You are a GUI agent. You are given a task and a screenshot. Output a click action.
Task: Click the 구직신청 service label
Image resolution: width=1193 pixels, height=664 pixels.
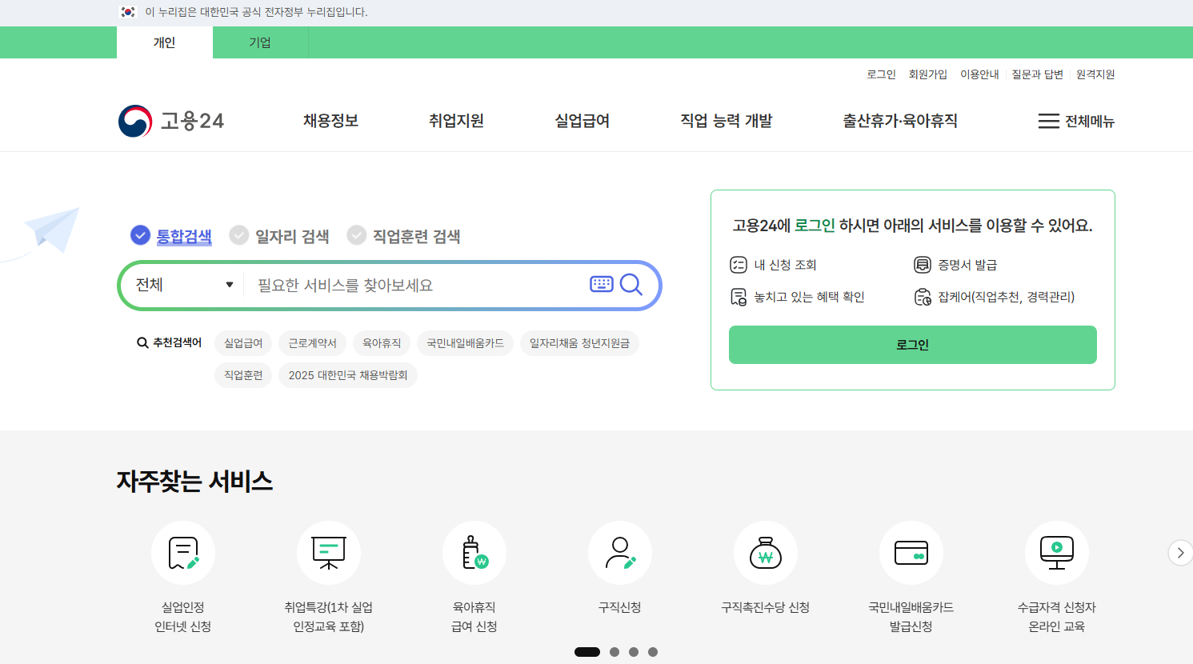(620, 607)
